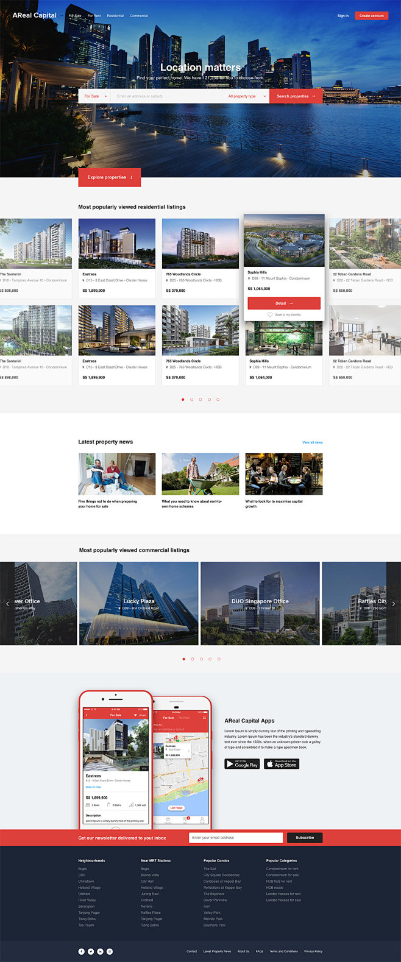The image size is (401, 962).
Task: Click the Google Play store badge
Action: click(242, 763)
